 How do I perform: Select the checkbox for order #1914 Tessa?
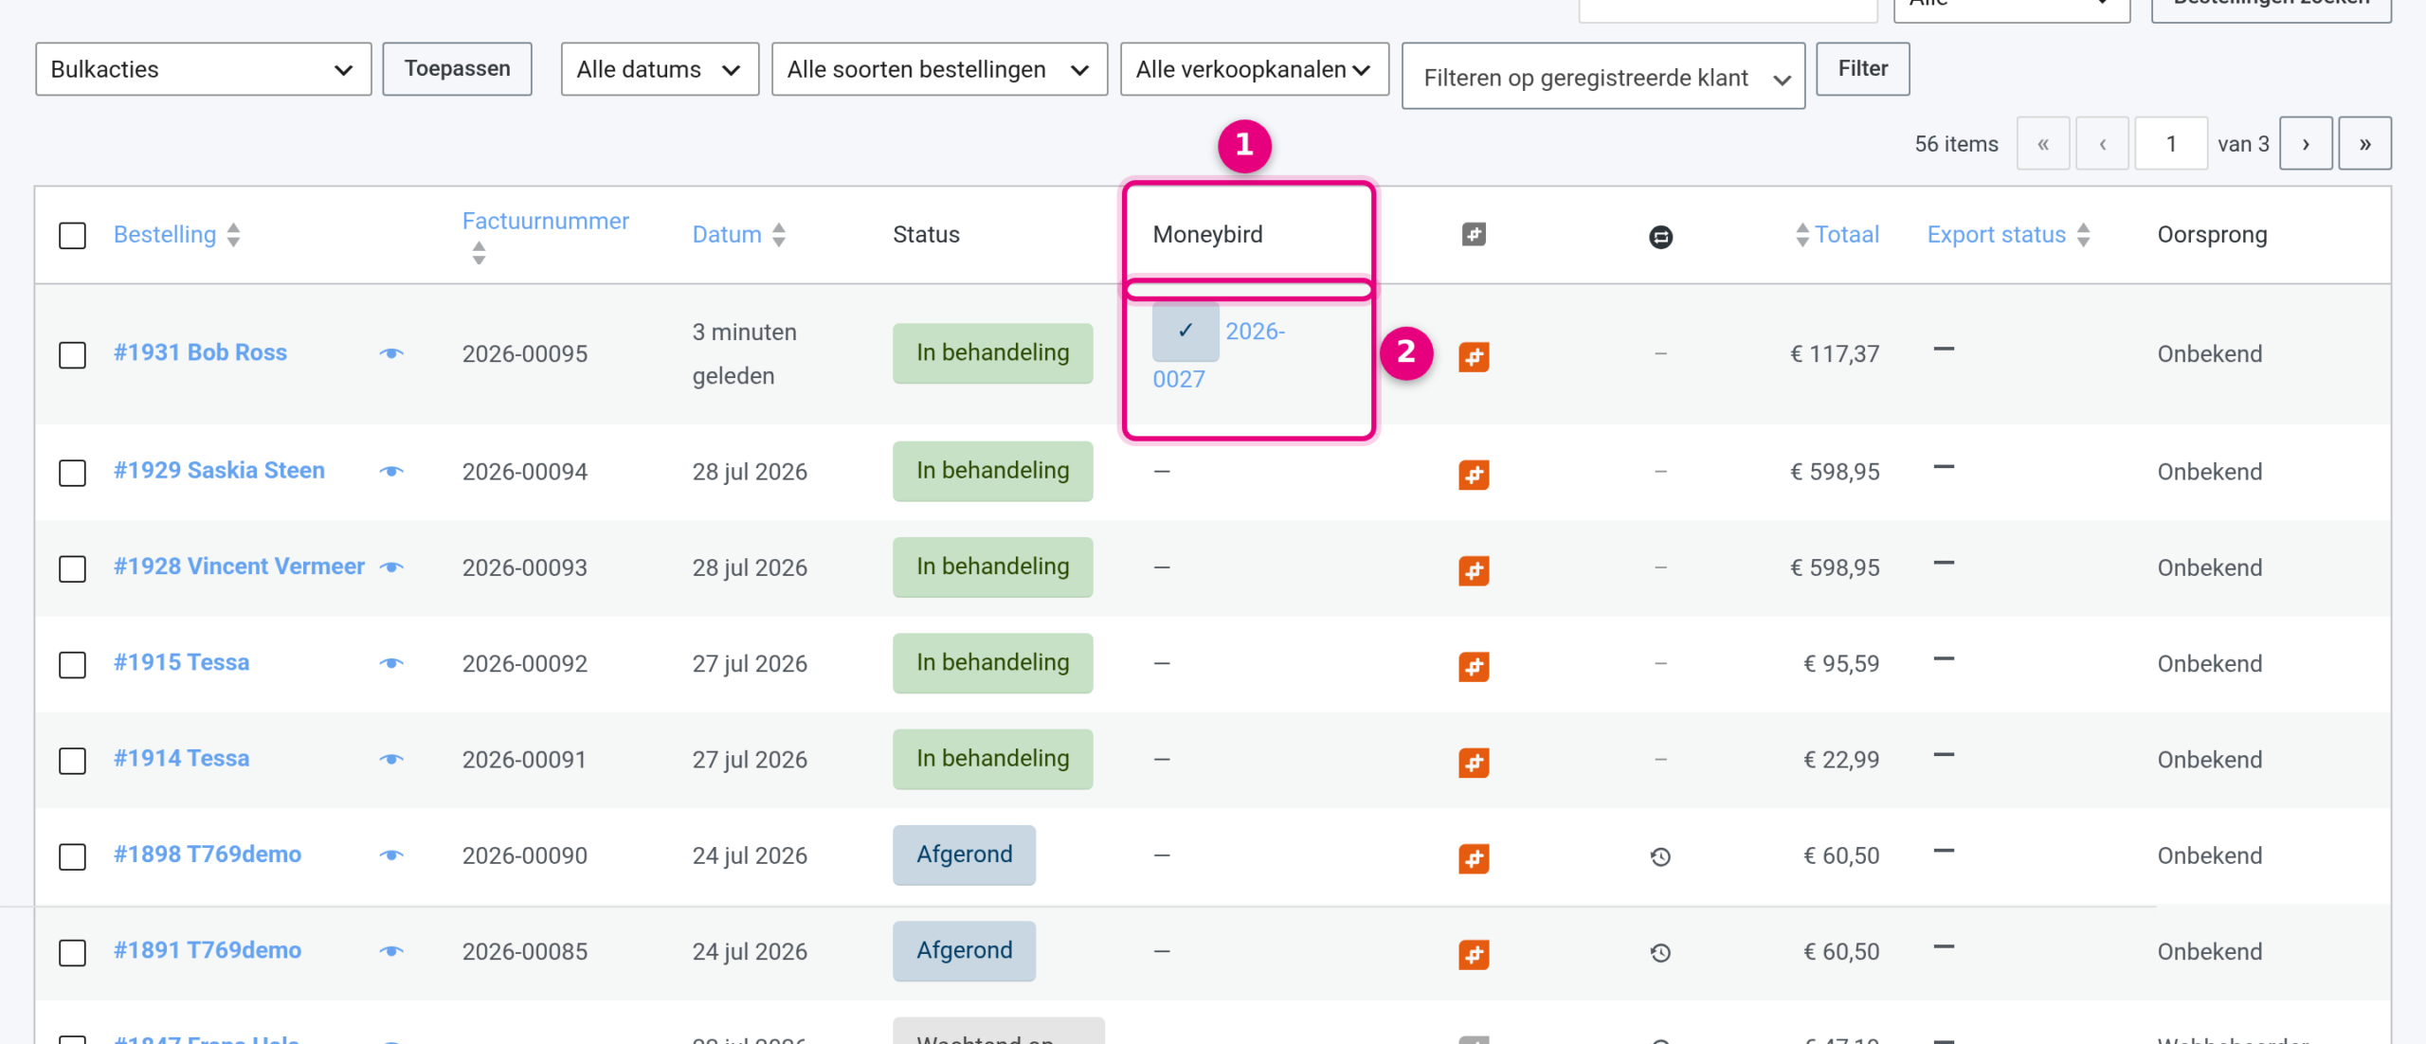(72, 762)
